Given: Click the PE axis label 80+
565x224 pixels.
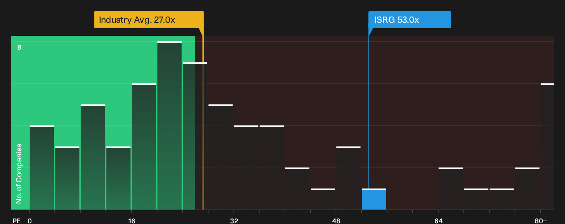Looking at the screenshot, I should point(541,221).
